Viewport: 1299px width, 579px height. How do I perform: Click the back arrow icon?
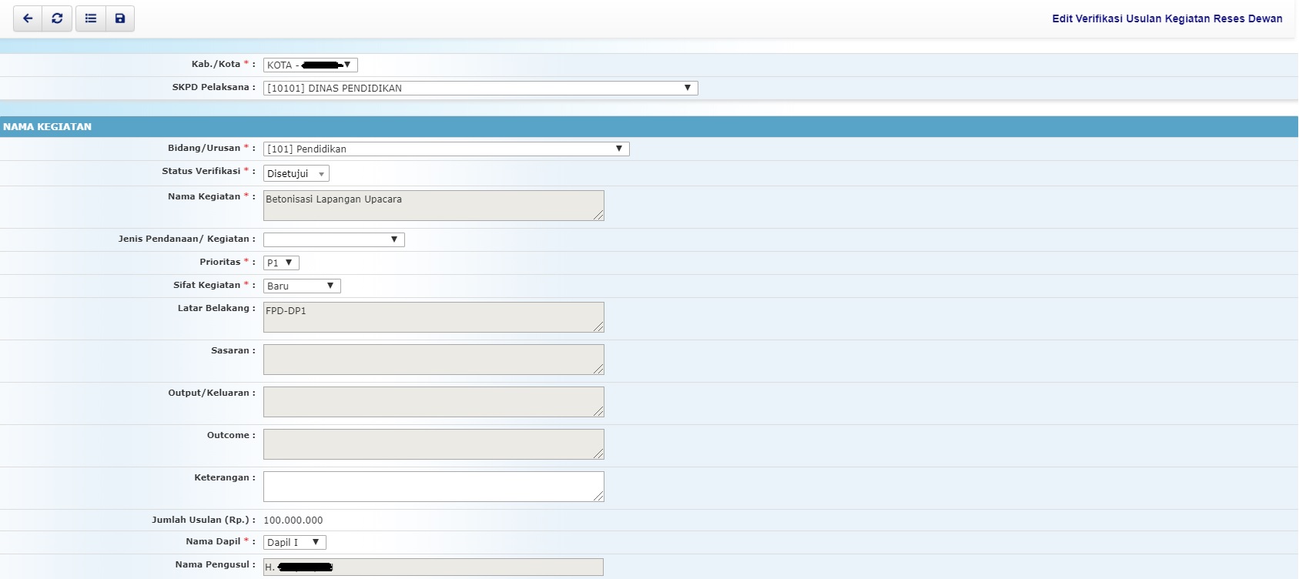click(x=28, y=18)
